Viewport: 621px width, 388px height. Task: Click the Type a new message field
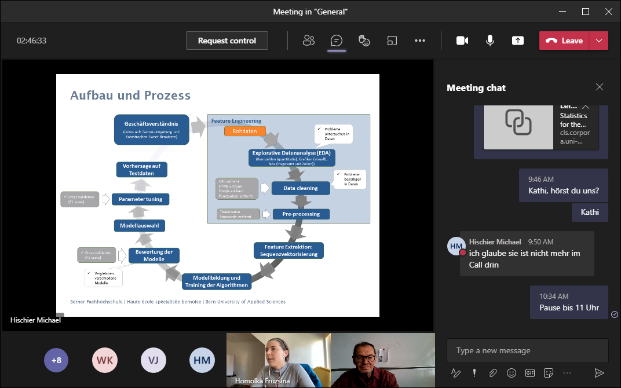click(x=527, y=350)
